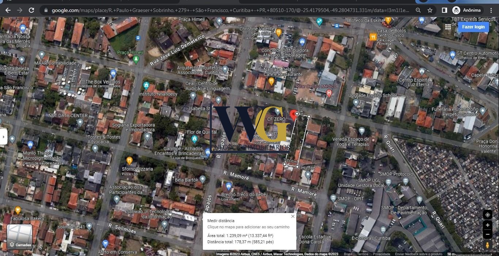Select the Sforno Pizzaria restaurant pin

pyautogui.click(x=129, y=160)
